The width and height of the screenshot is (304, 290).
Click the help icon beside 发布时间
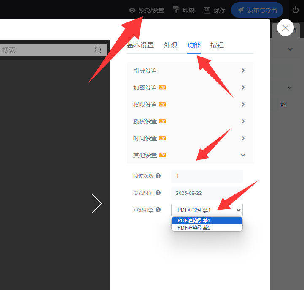click(158, 193)
